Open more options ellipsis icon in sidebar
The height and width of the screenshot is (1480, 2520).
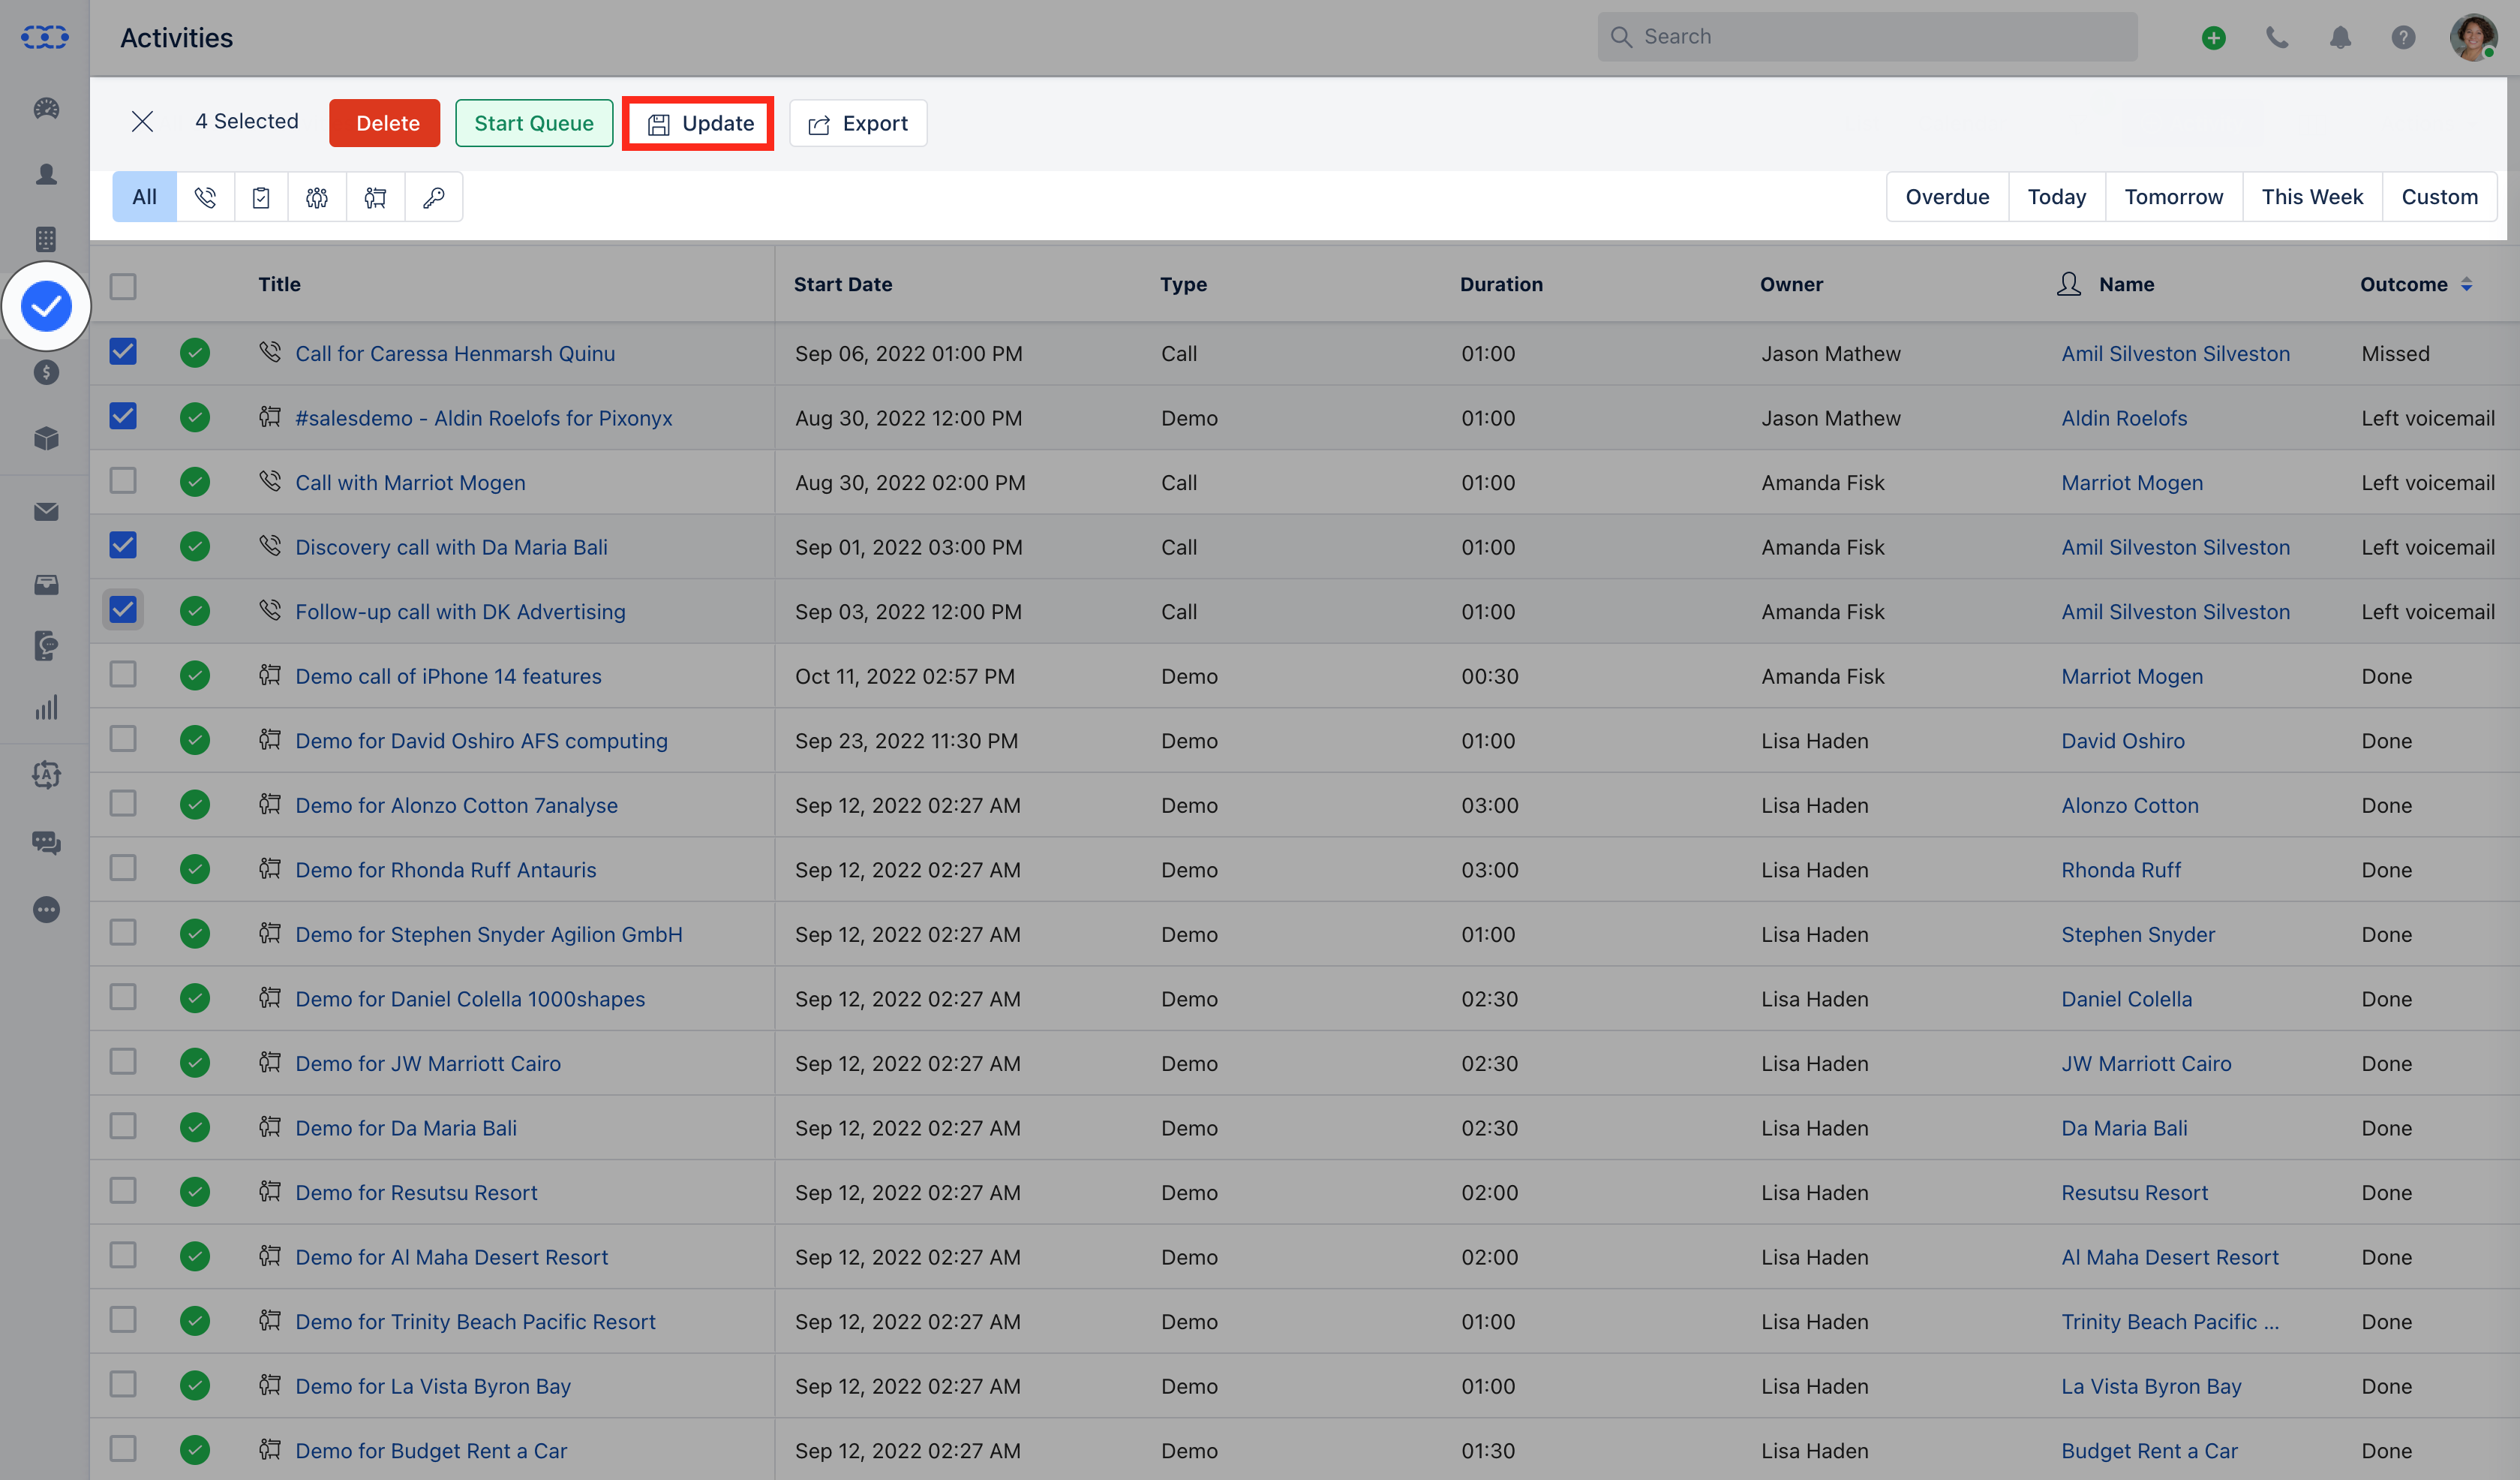coord(46,910)
